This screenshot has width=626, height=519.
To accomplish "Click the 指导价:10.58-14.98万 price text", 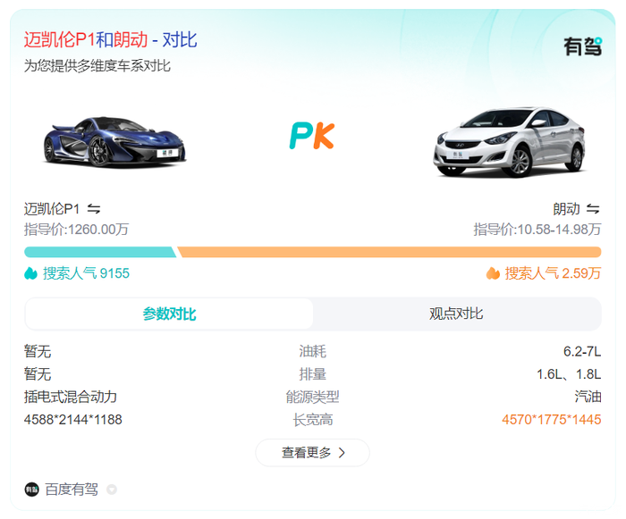I will click(x=537, y=230).
